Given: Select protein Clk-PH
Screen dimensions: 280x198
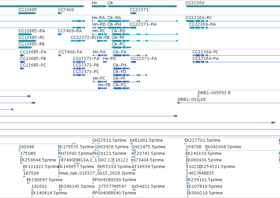Looking at the screenshot, I should (120, 65).
